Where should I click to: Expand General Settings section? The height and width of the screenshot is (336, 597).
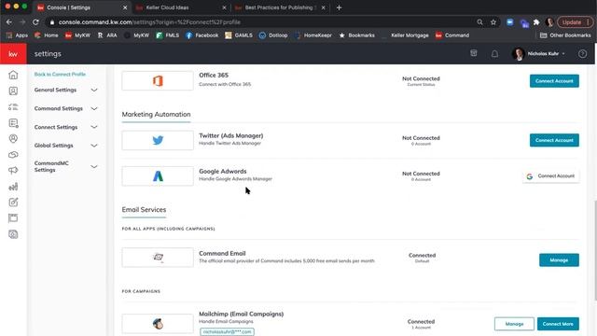tap(65, 90)
